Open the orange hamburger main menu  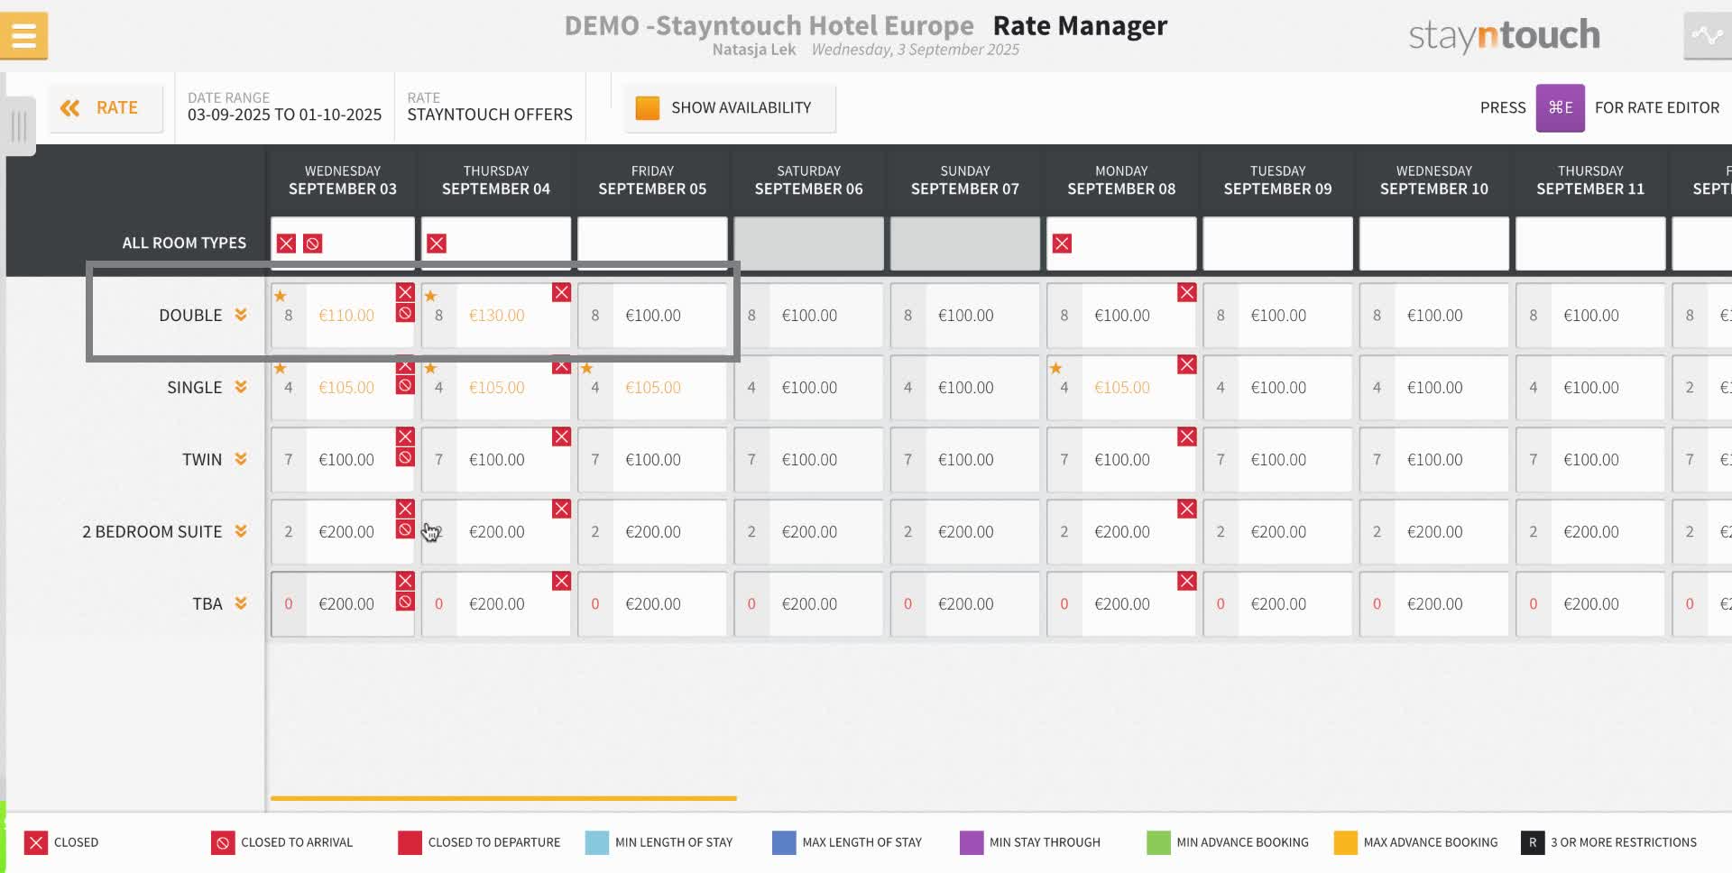coord(24,36)
